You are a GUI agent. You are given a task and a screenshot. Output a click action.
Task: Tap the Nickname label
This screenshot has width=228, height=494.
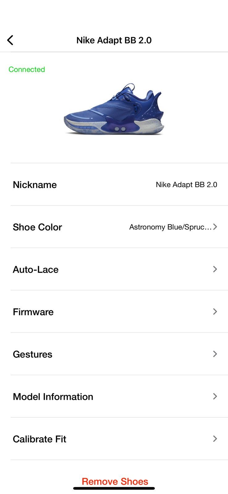click(35, 185)
